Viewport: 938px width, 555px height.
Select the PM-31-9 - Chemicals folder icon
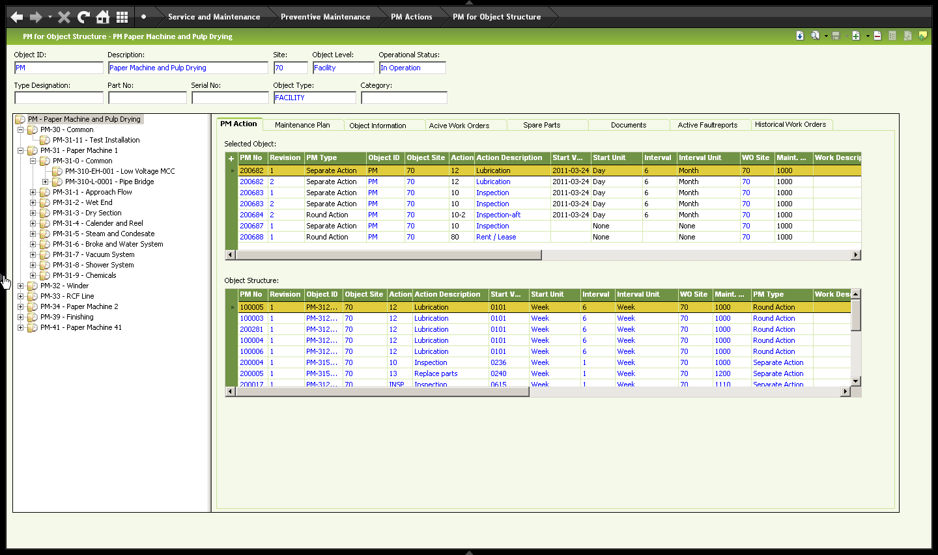pos(45,275)
